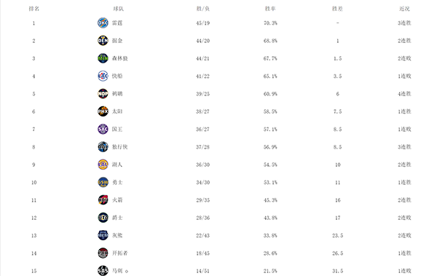Select the HOU Rockets team logo
The height and width of the screenshot is (276, 437).
pos(103,200)
